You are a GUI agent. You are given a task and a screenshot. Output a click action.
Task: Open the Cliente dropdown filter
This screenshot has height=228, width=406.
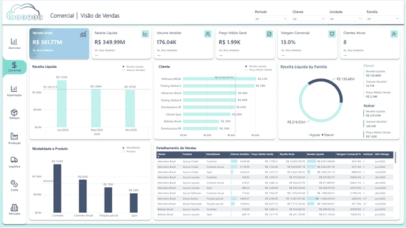coord(308,18)
